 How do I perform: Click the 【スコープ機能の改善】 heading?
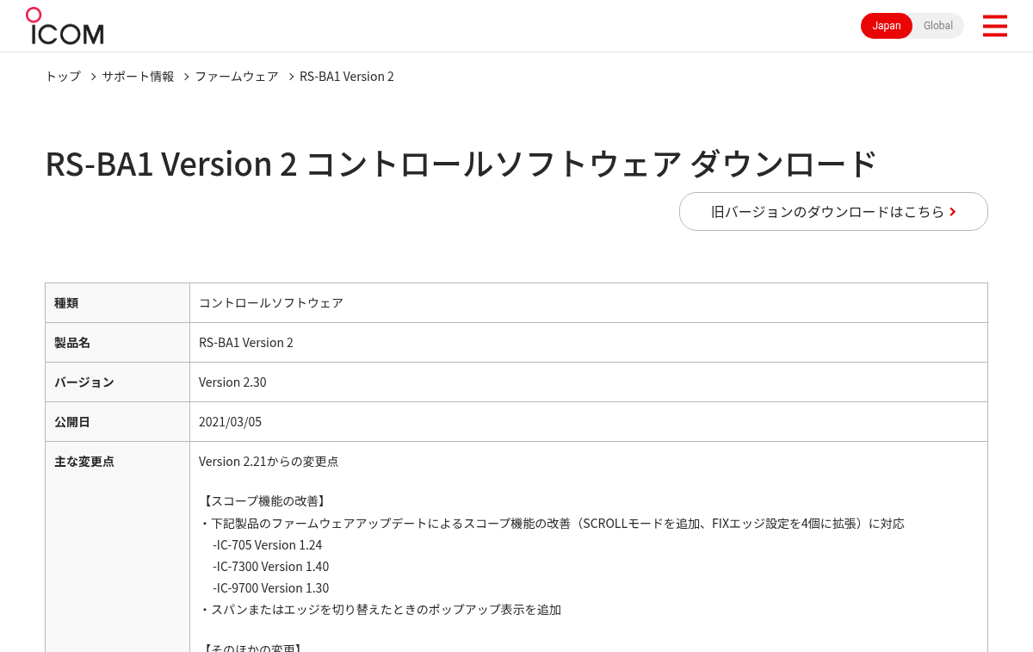263,501
